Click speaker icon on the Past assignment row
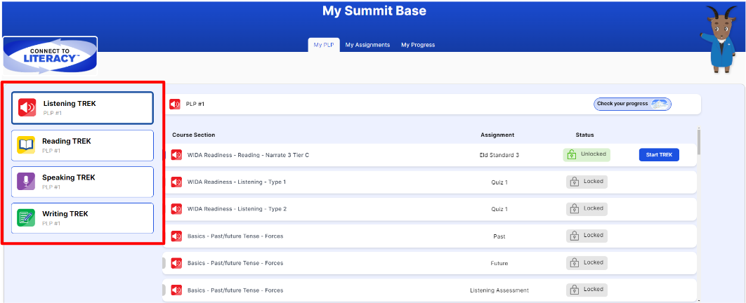The height and width of the screenshot is (303, 746). coord(176,236)
